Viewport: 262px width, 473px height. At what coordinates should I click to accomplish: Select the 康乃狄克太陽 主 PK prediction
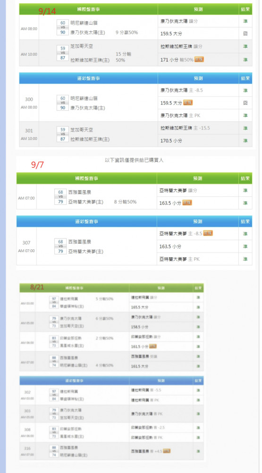180,115
